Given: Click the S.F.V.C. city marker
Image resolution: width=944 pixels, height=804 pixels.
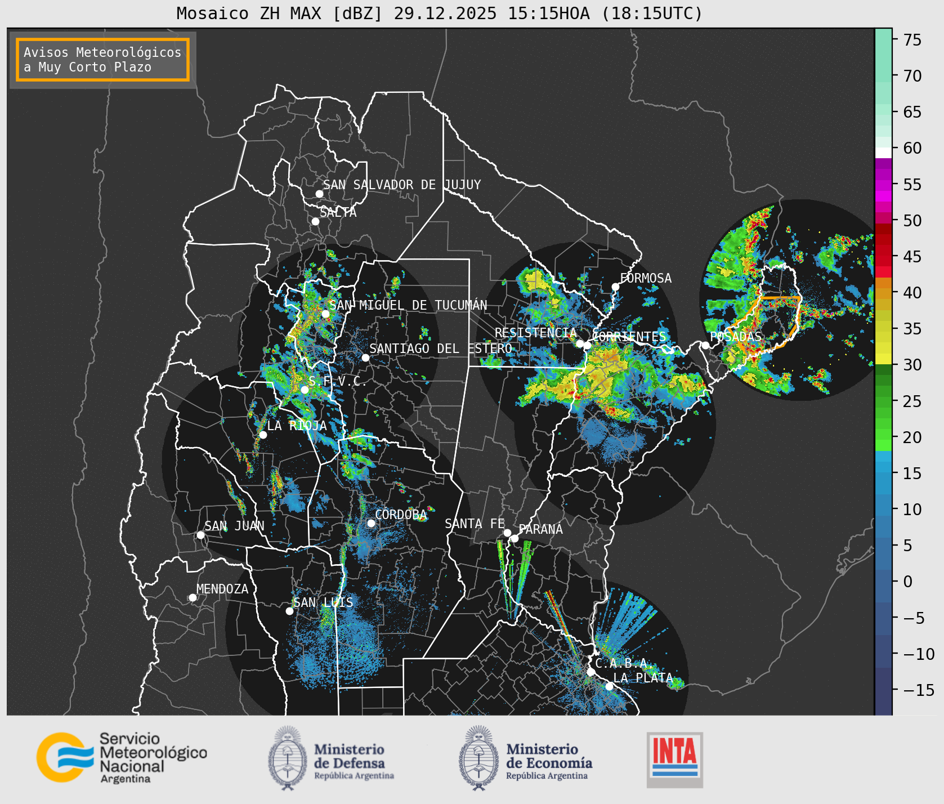Looking at the screenshot, I should click(305, 390).
